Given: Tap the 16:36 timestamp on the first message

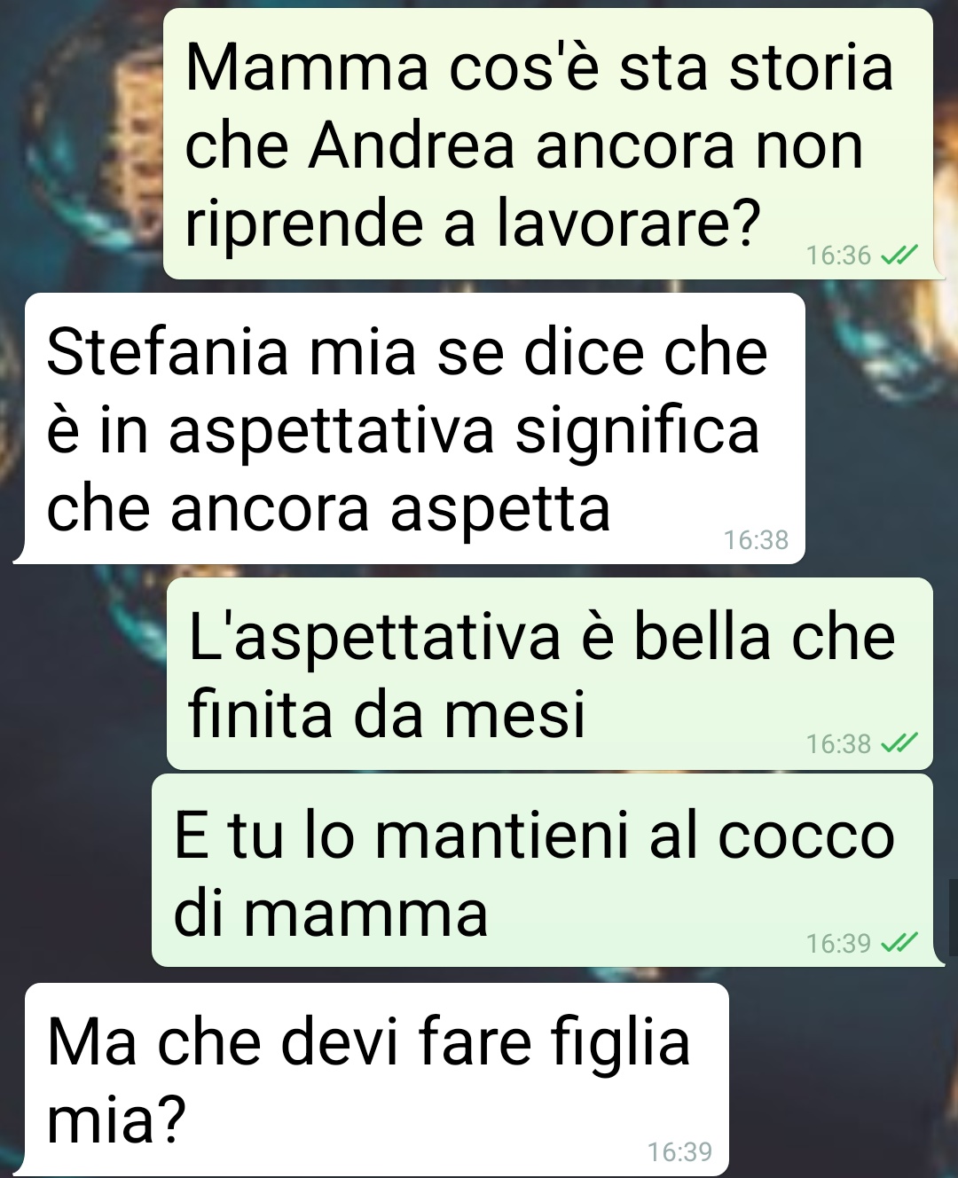Looking at the screenshot, I should 838,255.
